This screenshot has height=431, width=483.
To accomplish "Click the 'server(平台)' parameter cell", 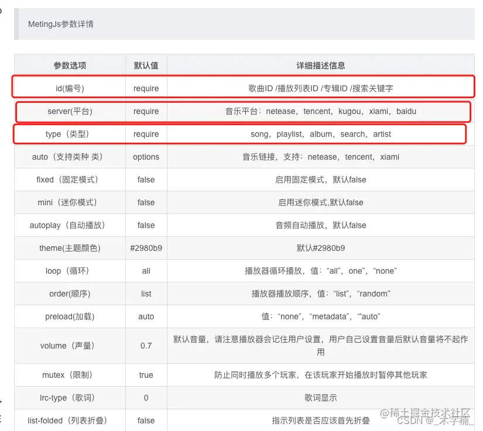I will [70, 111].
